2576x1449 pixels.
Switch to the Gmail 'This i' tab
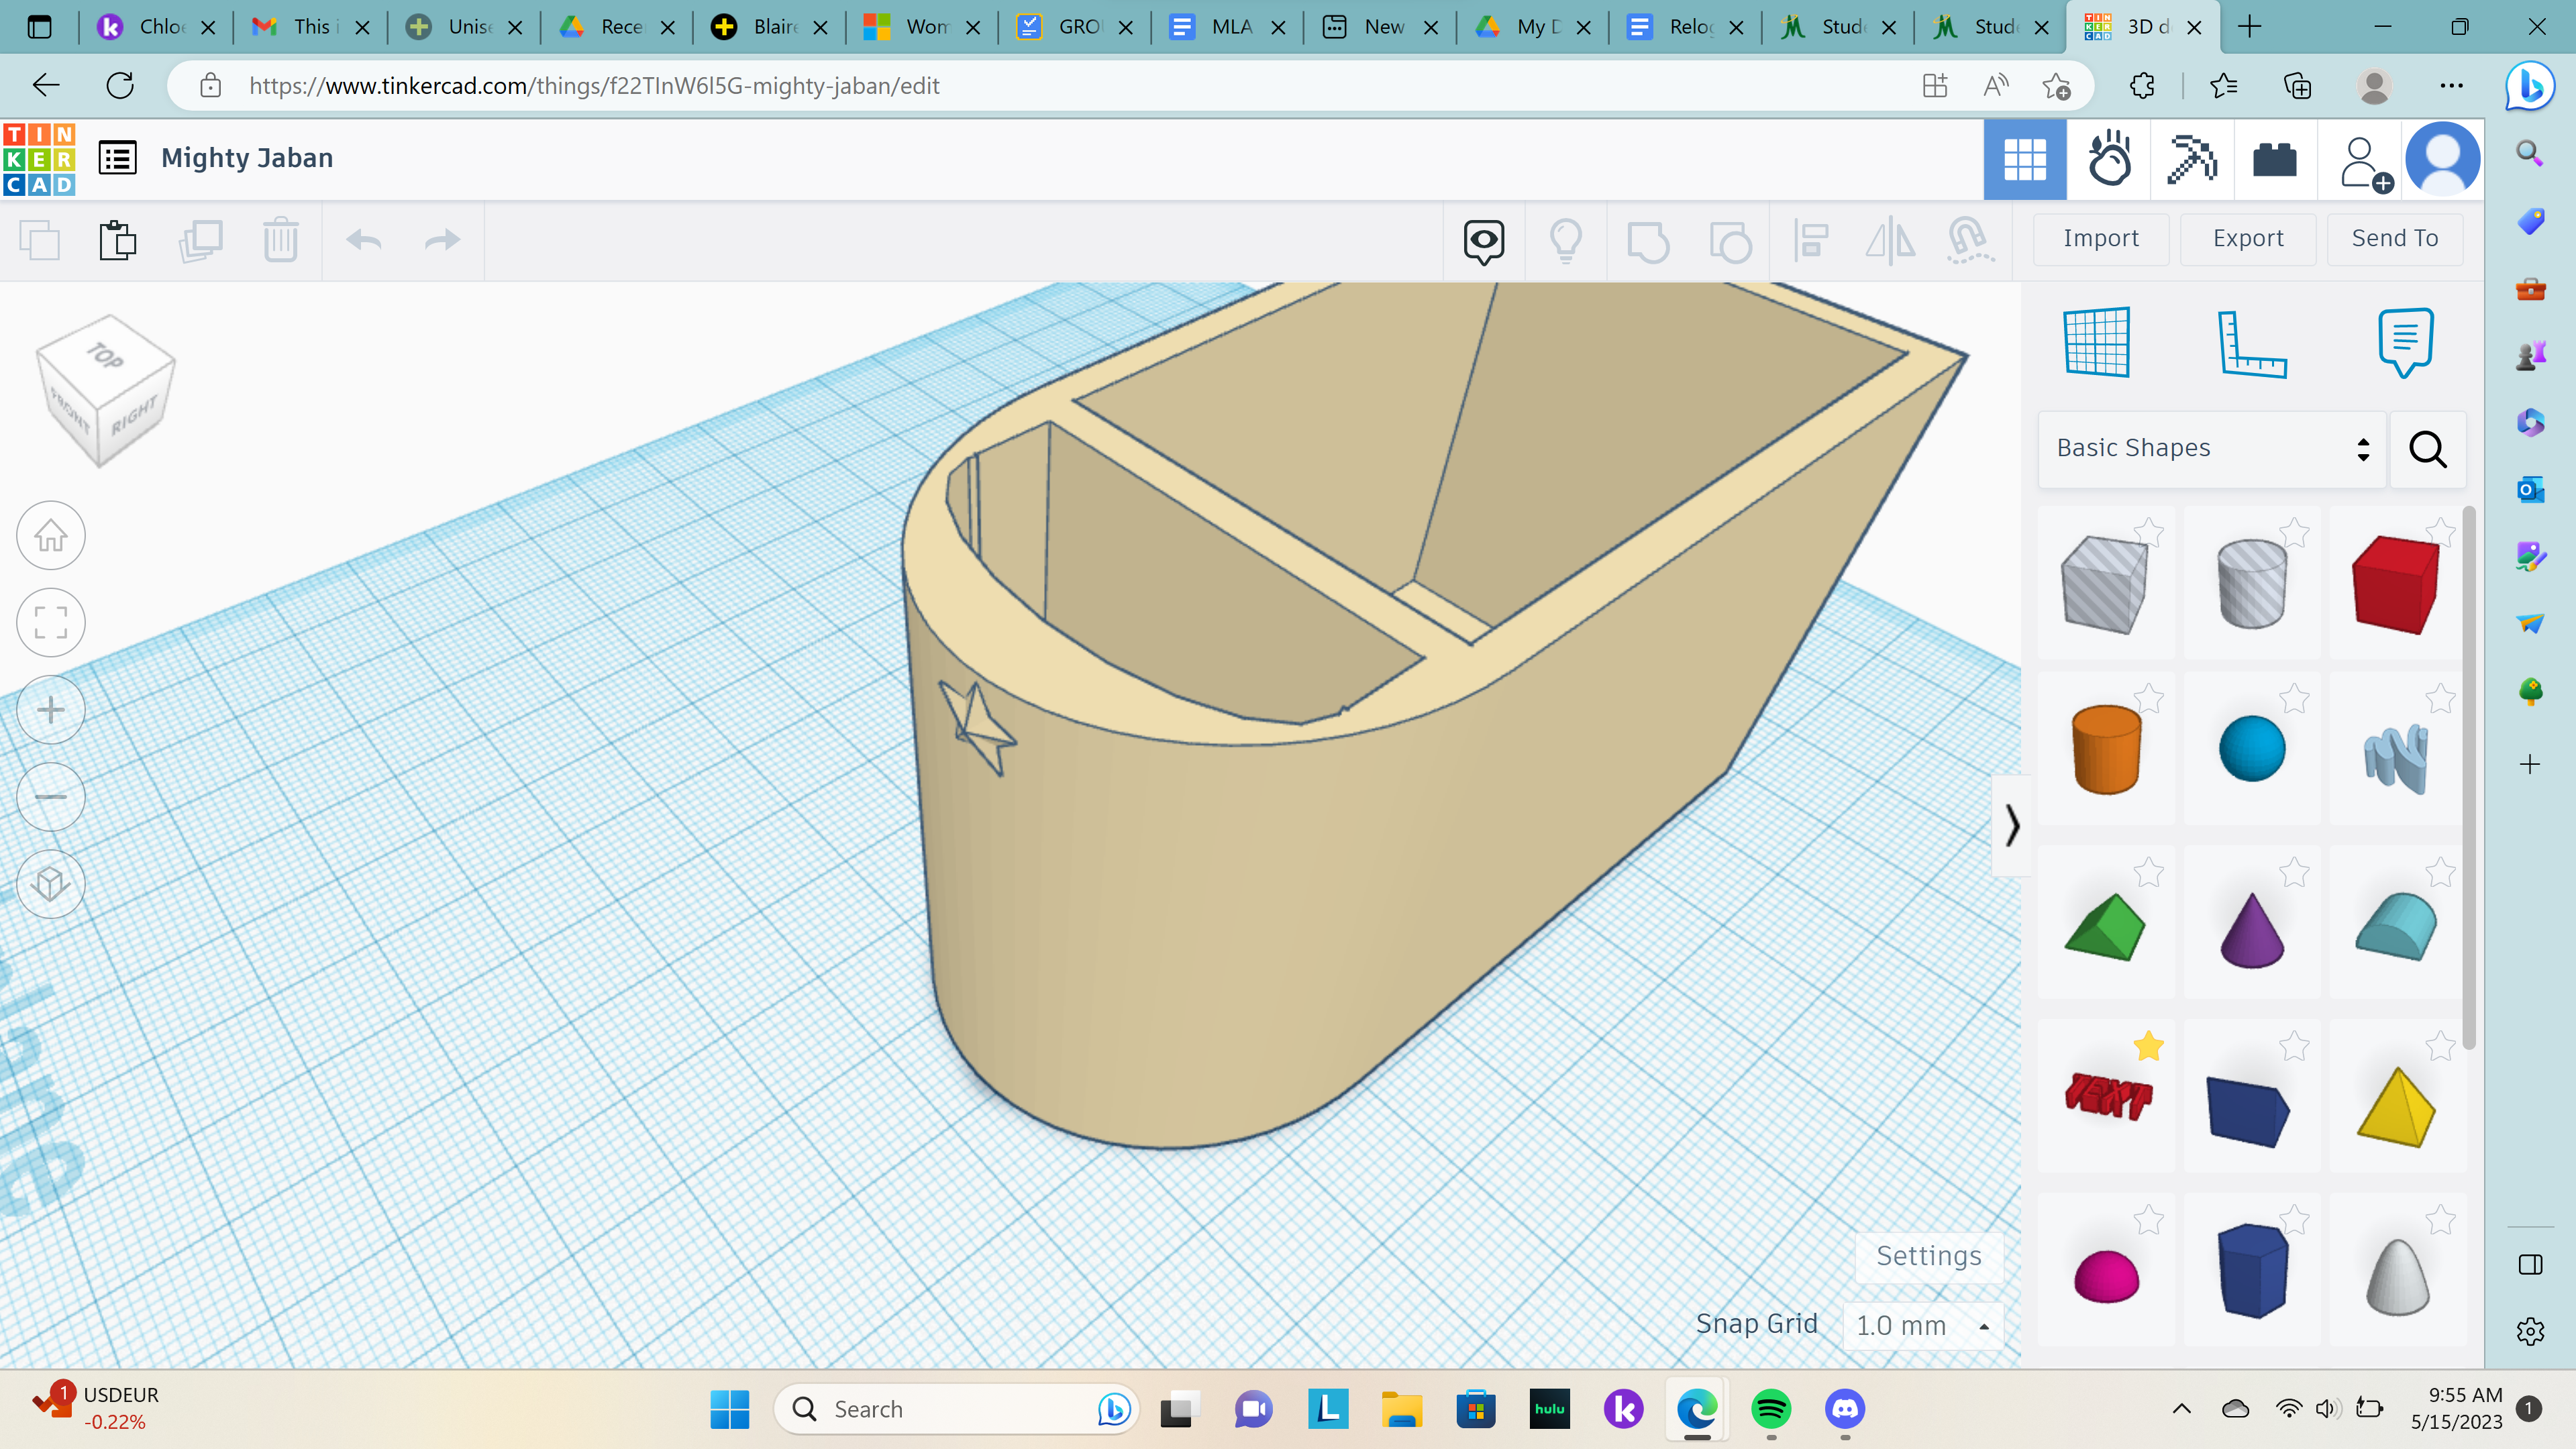coord(310,27)
